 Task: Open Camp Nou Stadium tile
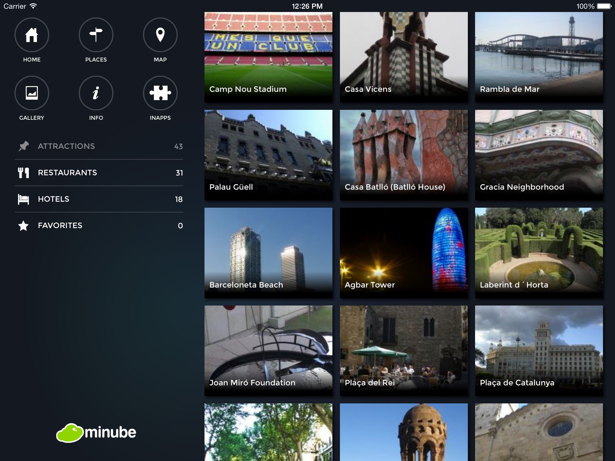pyautogui.click(x=268, y=57)
